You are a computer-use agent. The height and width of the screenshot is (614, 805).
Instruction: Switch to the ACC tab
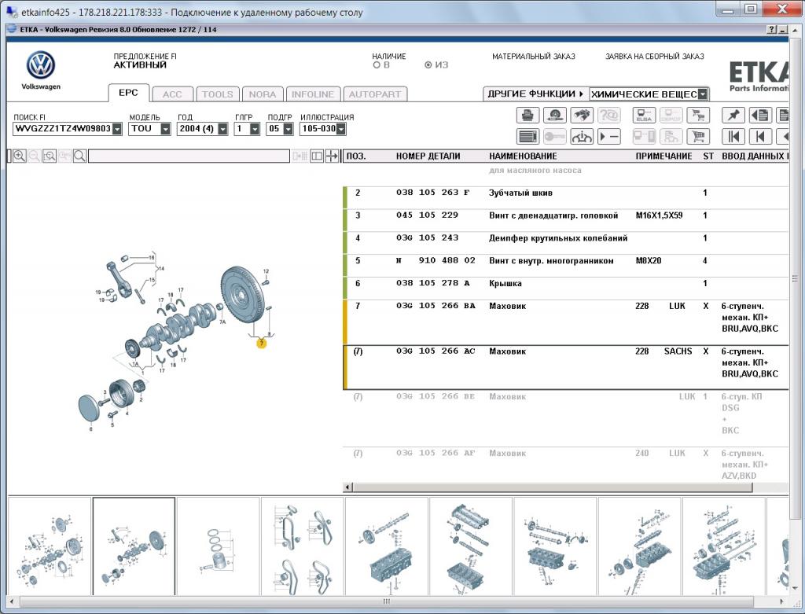click(172, 94)
